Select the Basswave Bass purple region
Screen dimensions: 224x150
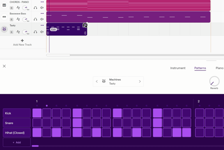coord(128,17)
